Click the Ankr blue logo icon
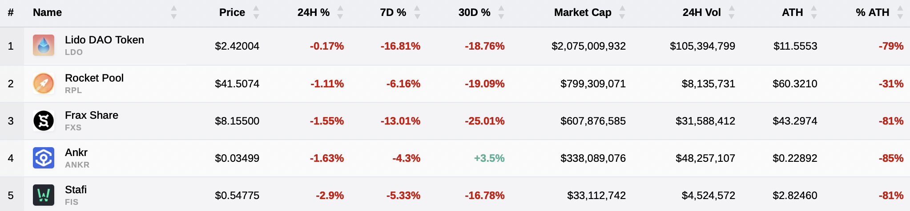 (x=44, y=158)
